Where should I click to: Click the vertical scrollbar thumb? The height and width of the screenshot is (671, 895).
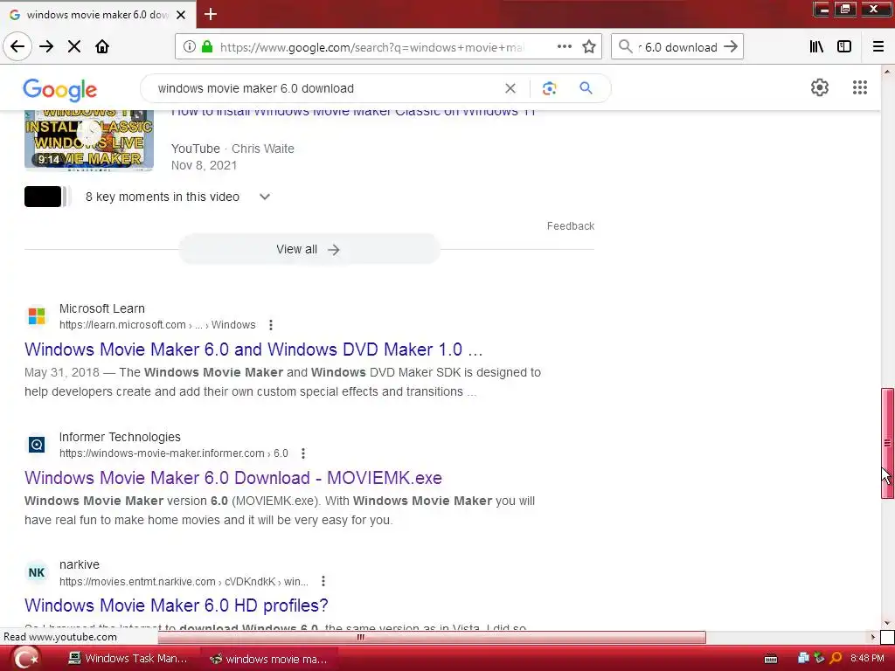[887, 443]
